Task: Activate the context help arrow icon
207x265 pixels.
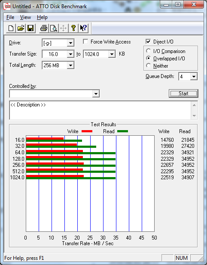Action: (83, 28)
